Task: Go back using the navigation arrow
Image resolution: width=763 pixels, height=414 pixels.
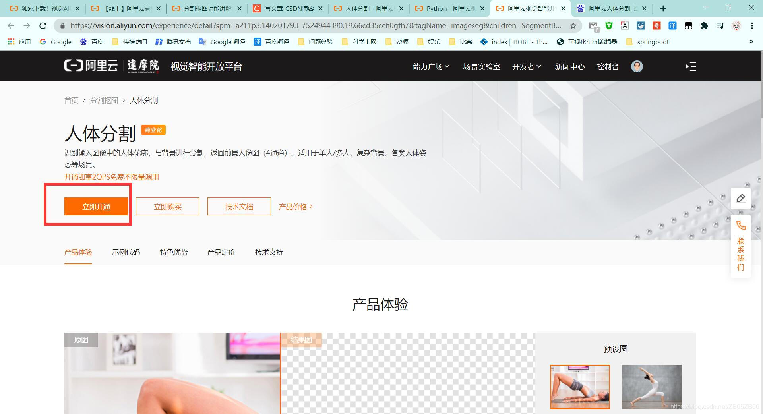Action: tap(11, 25)
